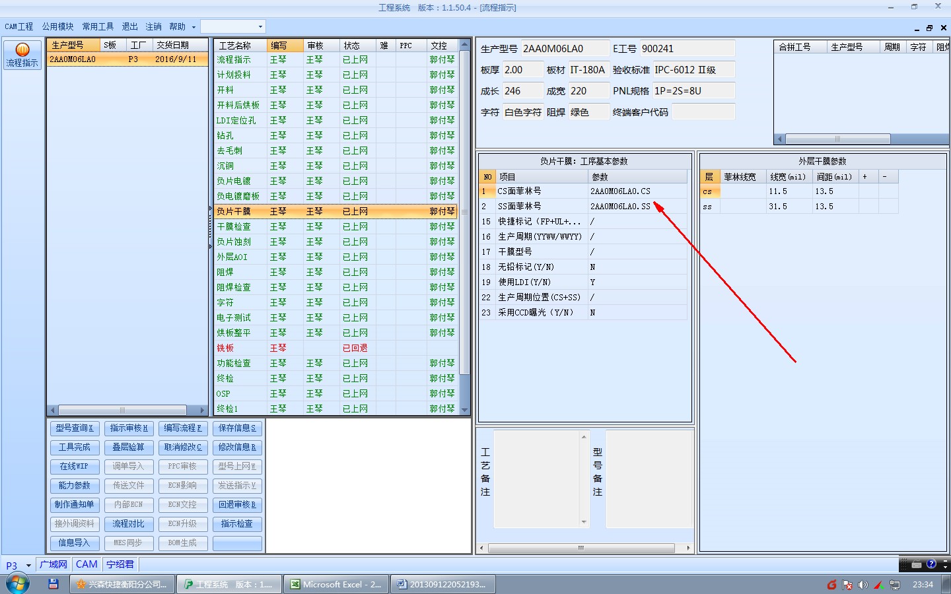Screen dimensions: 951x594
Task: Click the network tray icon
Action: click(895, 585)
